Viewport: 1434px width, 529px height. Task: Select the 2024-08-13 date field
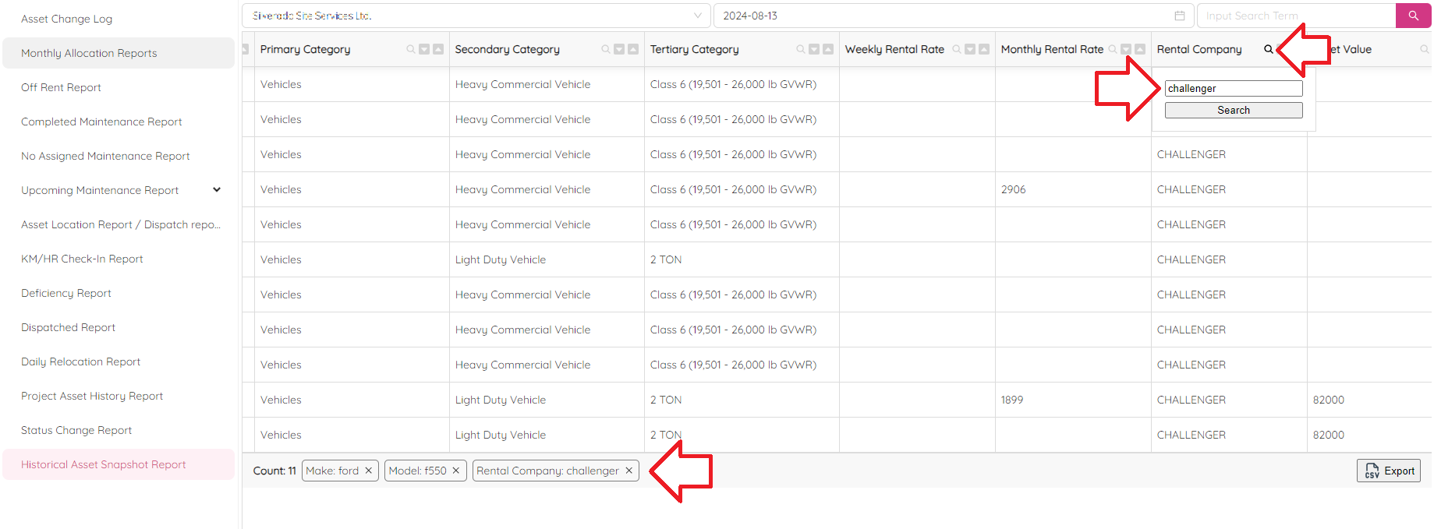954,16
